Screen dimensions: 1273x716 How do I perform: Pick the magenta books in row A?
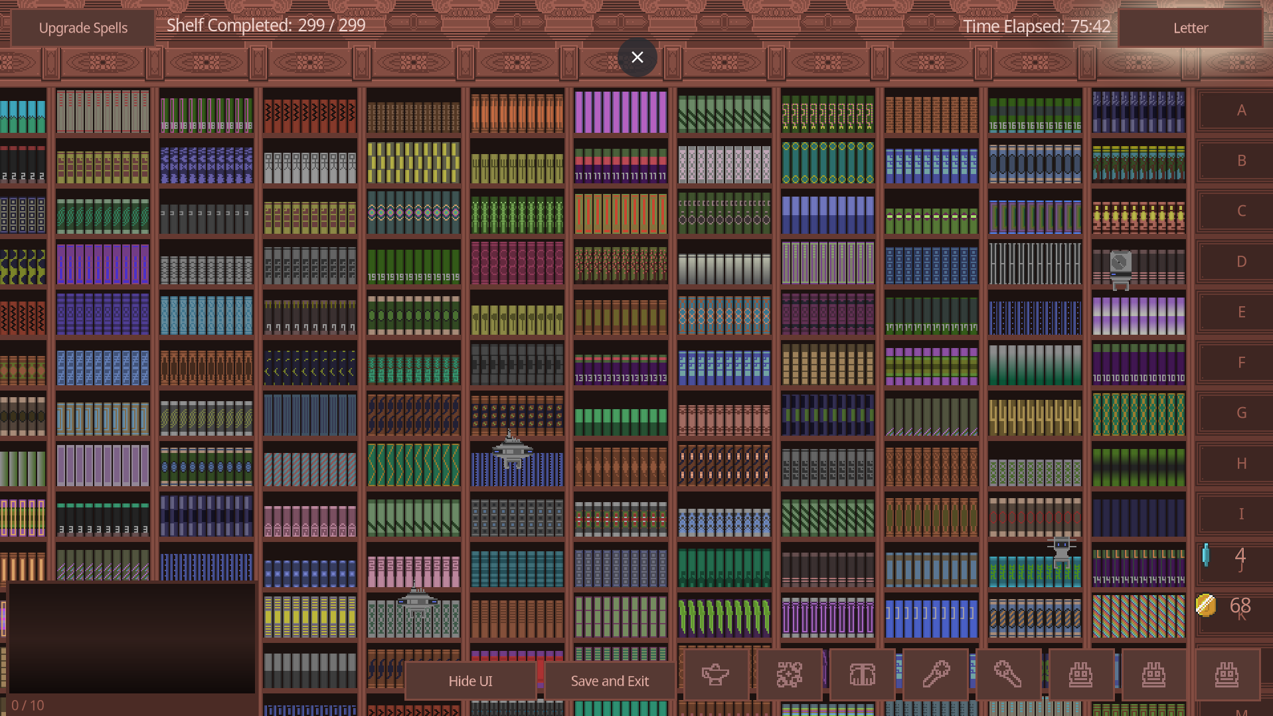[x=620, y=112]
